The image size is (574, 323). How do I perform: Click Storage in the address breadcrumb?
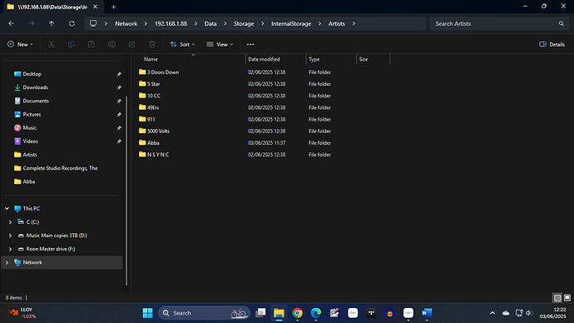[x=244, y=23]
